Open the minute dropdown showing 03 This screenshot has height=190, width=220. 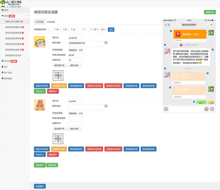tap(103, 29)
